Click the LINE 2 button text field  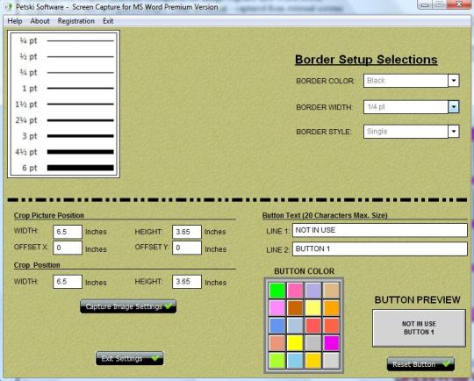pyautogui.click(x=380, y=248)
